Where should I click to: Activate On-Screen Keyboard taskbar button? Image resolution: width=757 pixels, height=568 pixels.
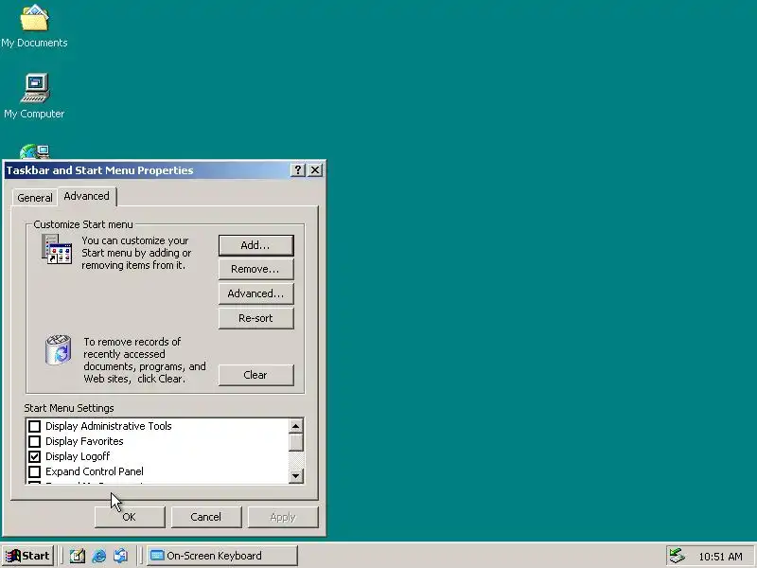pos(222,556)
